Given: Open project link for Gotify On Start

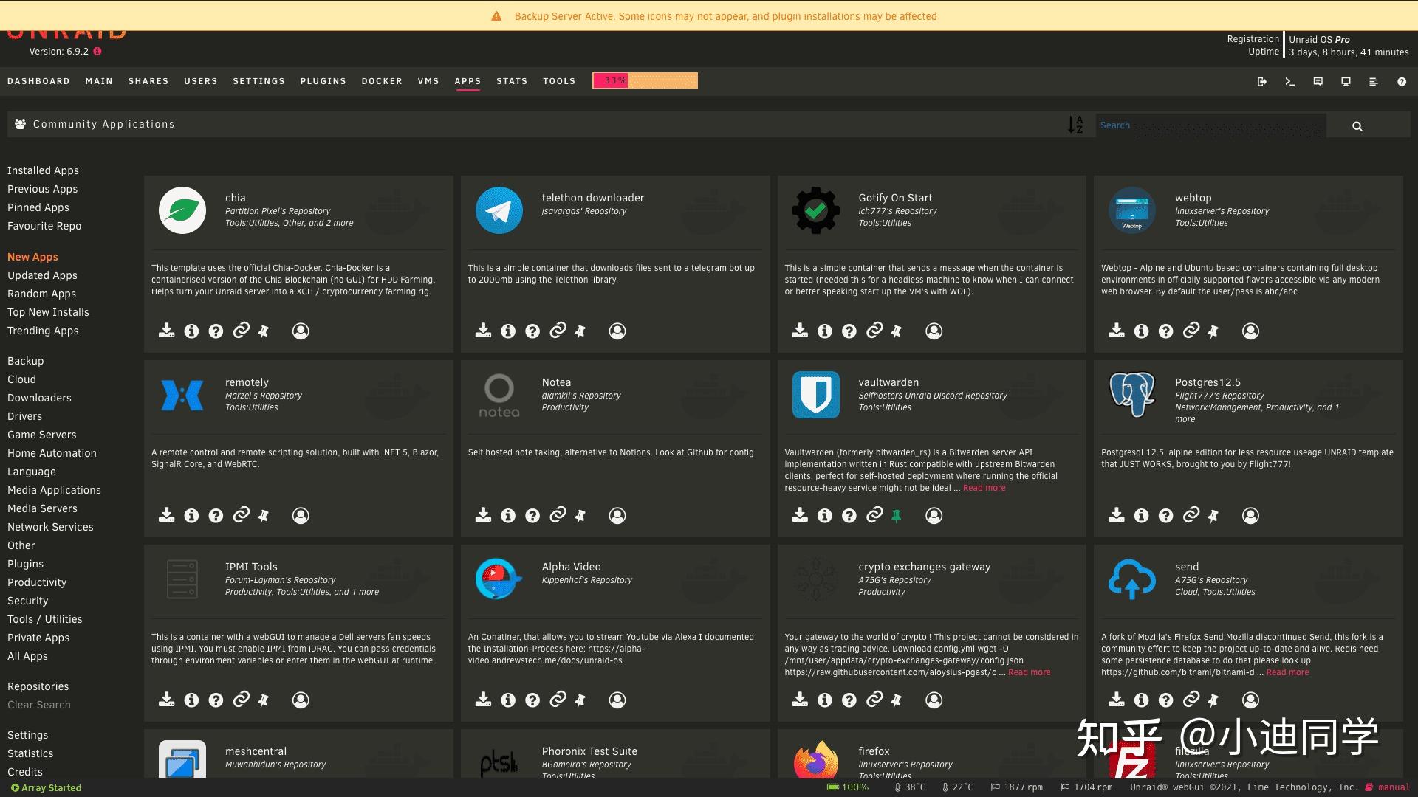Looking at the screenshot, I should click(x=874, y=330).
